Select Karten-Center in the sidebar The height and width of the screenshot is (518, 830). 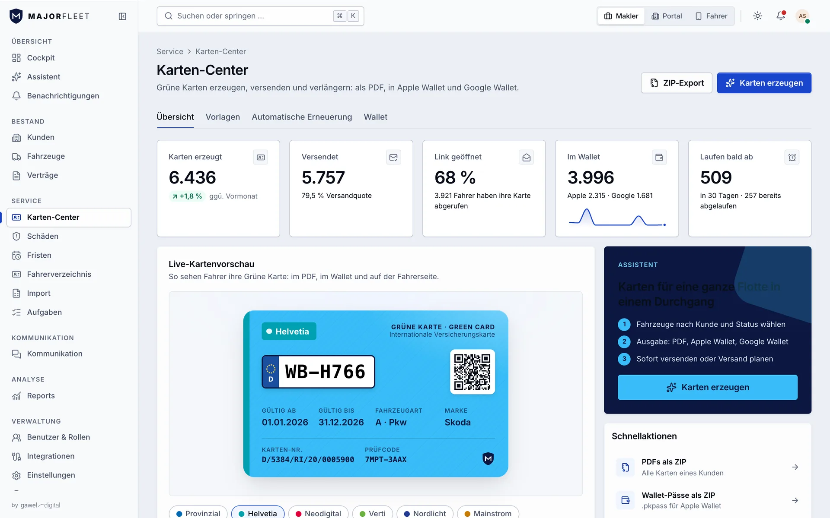pos(69,218)
